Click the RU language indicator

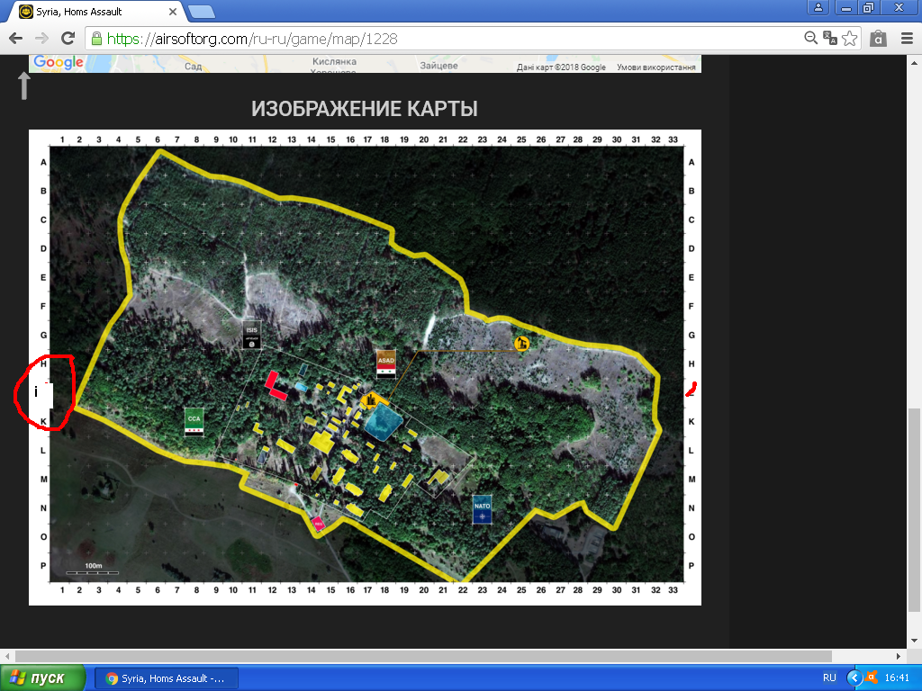point(829,678)
